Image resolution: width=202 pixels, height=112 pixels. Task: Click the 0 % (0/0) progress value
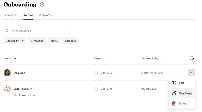click(x=106, y=73)
